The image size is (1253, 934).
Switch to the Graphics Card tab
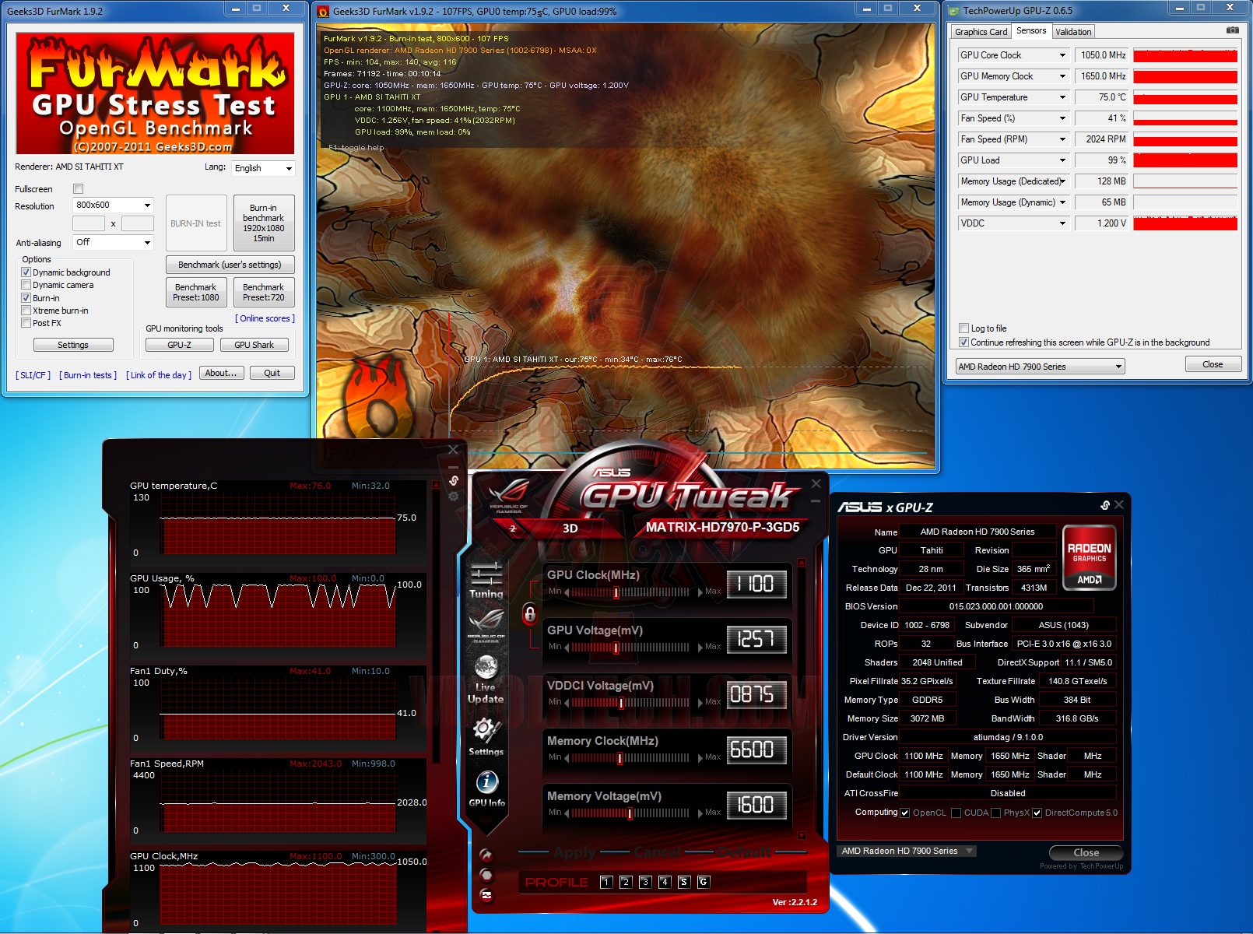coord(981,32)
